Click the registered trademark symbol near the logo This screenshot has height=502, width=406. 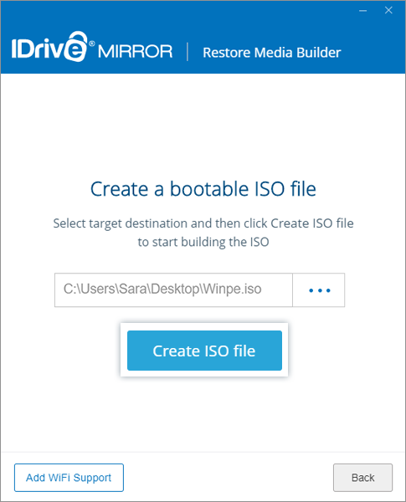[x=92, y=44]
